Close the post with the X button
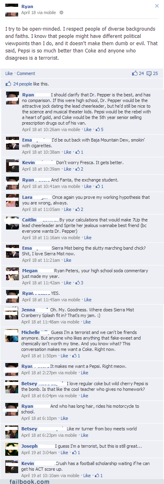Screen dimensions: 164x484 click(157, 6)
